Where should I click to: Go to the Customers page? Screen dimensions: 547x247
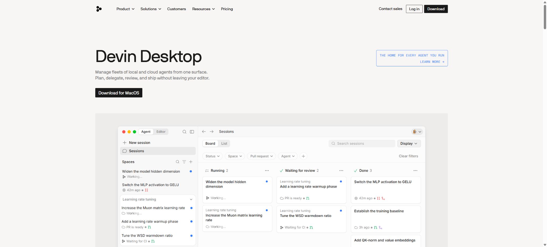tap(177, 9)
